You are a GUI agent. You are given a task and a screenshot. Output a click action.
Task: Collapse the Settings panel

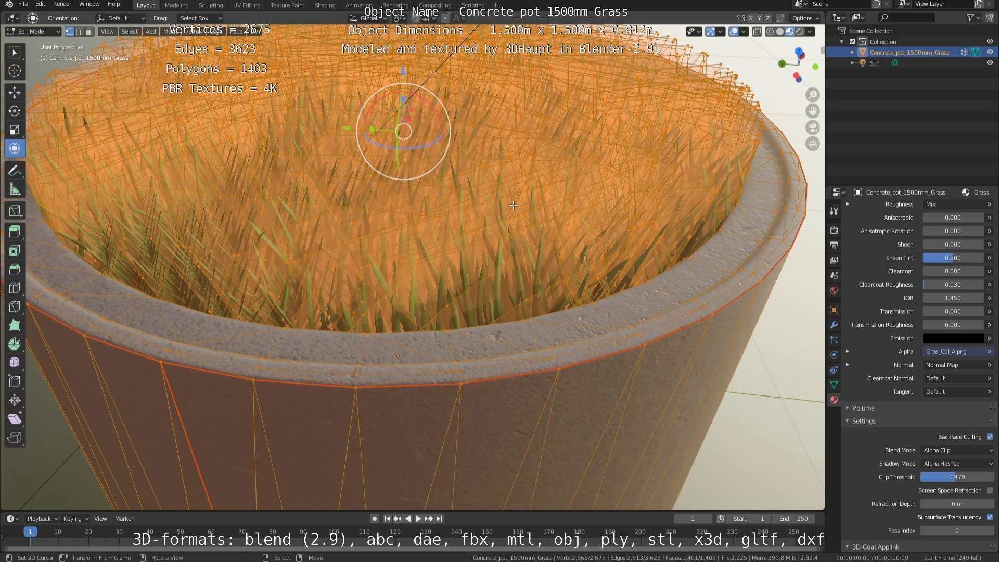pyautogui.click(x=864, y=421)
